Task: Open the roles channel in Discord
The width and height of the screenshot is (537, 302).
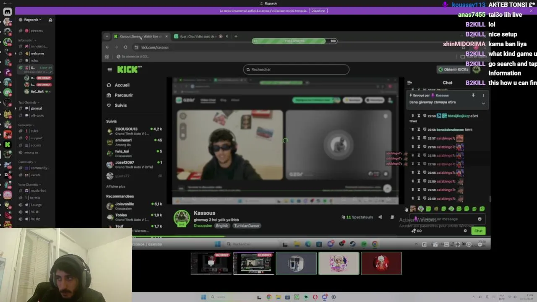Action: [x=34, y=60]
